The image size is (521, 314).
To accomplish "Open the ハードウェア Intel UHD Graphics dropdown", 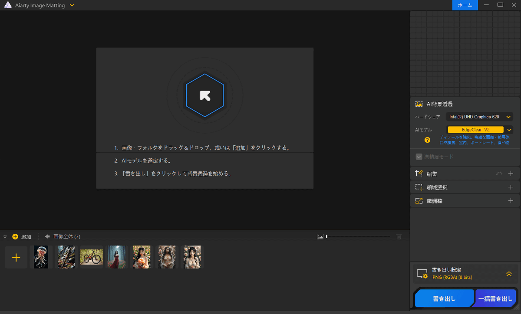I will [x=479, y=117].
